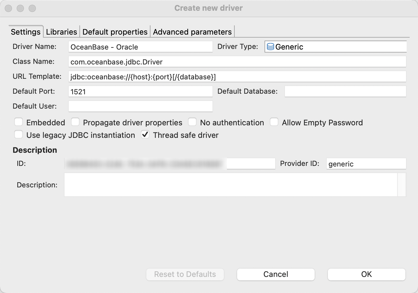Click the Cancel button
This screenshot has width=418, height=293.
(276, 274)
